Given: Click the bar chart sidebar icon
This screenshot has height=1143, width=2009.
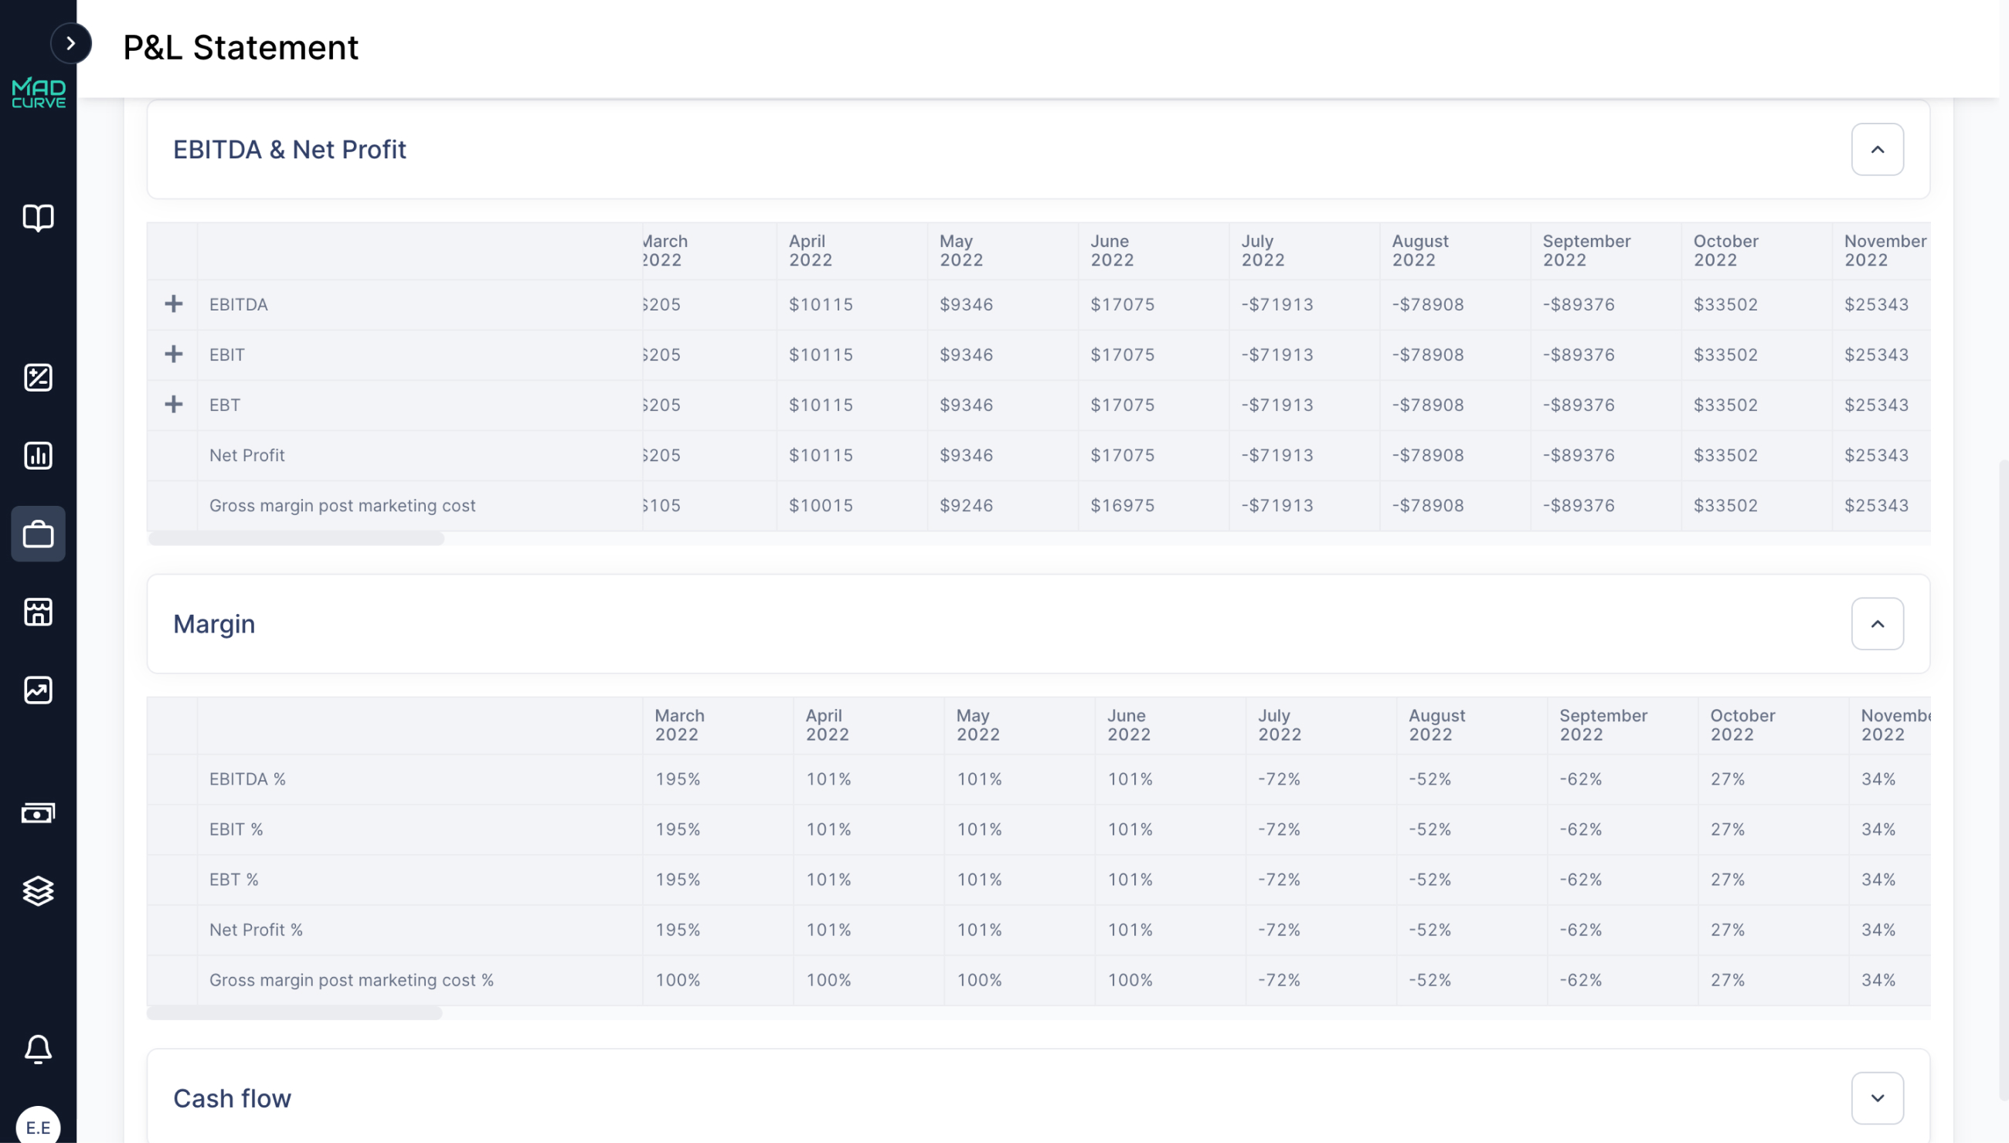Looking at the screenshot, I should 38,456.
